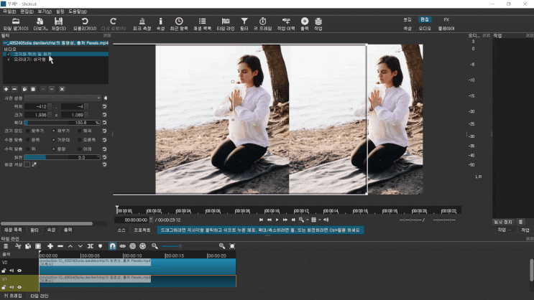The height and width of the screenshot is (300, 534).
Task: Show the Timeline (타임 라인) toolbar icon
Action: (226, 21)
